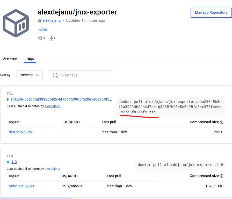
Task: Click the docker pull sha256 .sig command box
Action: pyautogui.click(x=171, y=107)
